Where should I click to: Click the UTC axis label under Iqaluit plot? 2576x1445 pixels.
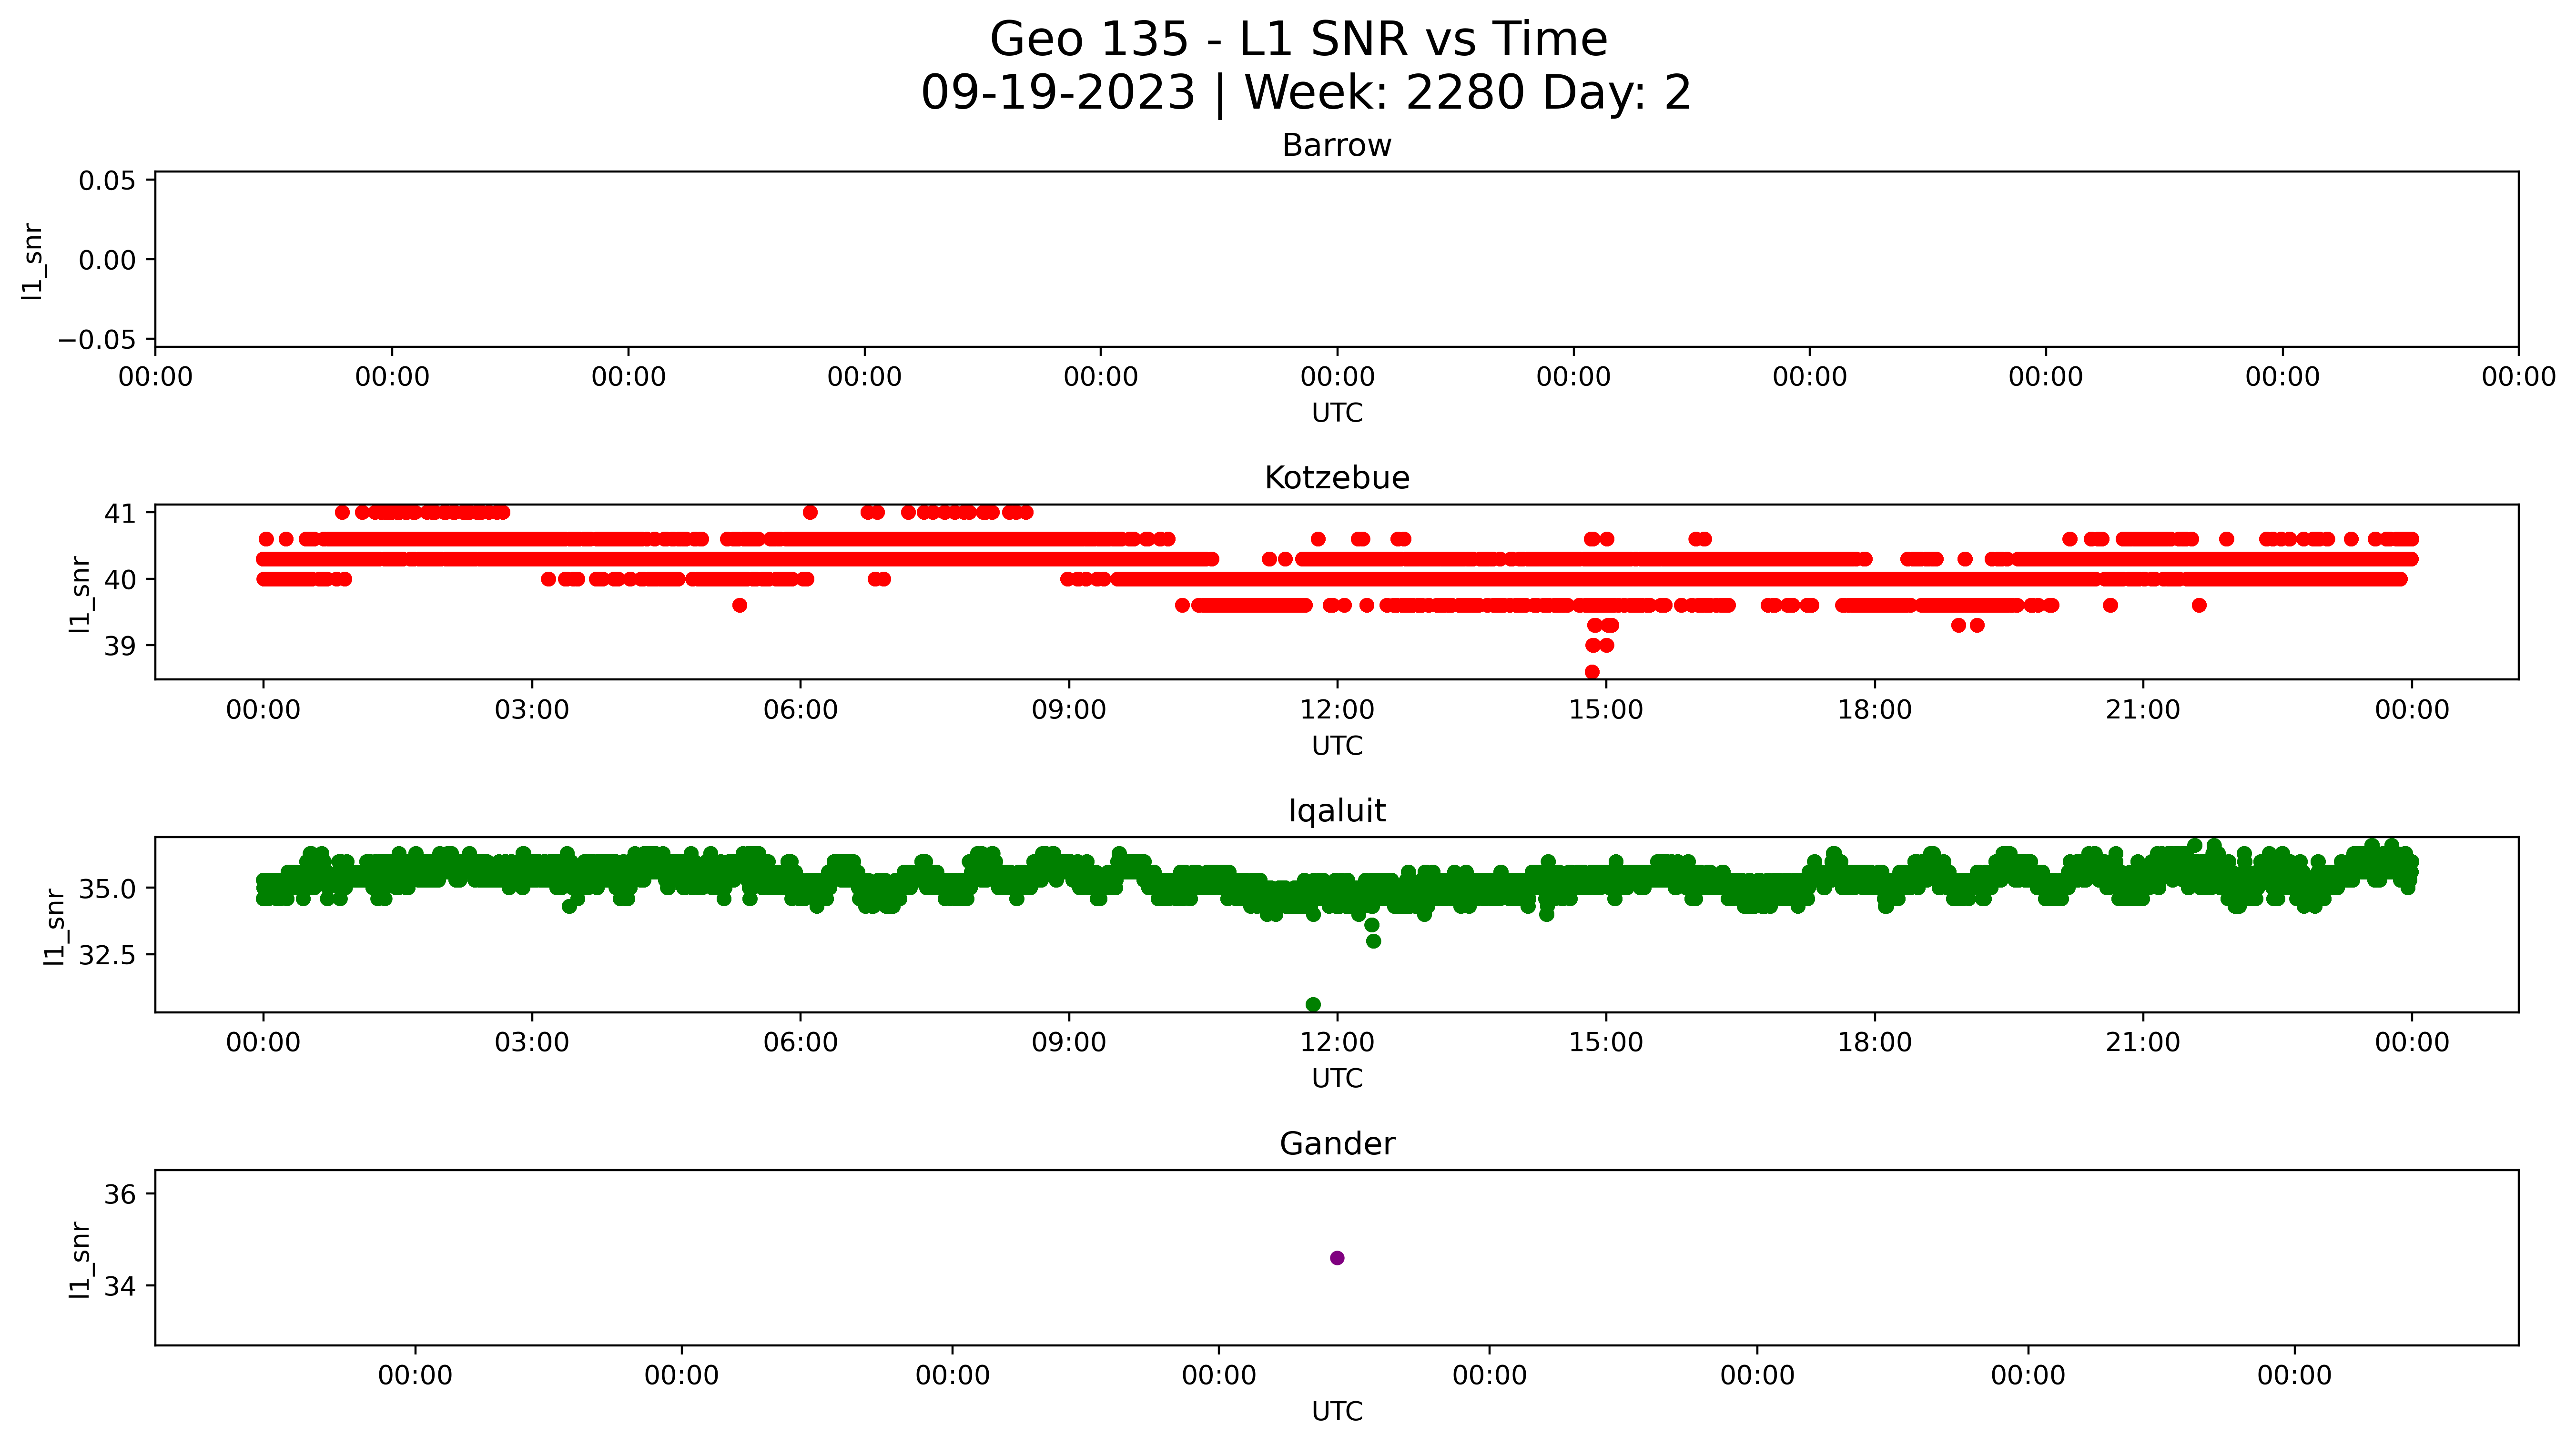(1337, 1079)
